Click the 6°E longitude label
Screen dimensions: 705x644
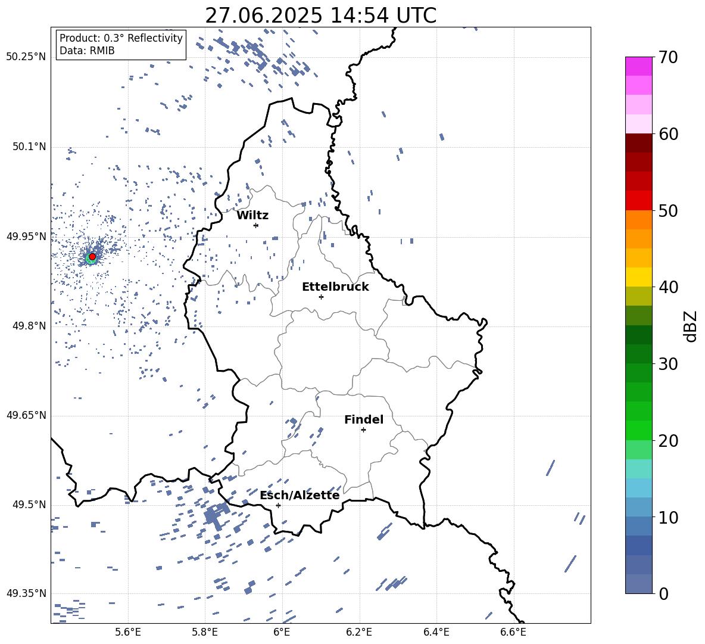coord(282,632)
